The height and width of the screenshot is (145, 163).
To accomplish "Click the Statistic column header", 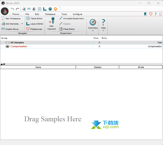I will click(98, 67).
